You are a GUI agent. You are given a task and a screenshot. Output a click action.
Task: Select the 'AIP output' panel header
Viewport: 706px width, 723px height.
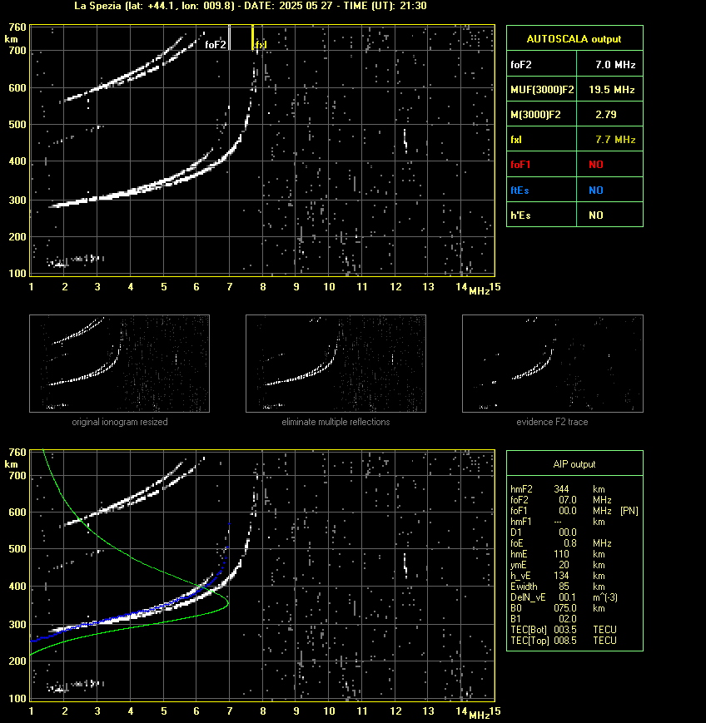point(574,464)
